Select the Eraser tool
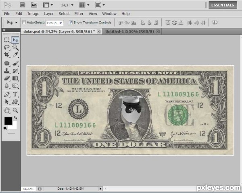Viewport: 242px width, 193px height. coord(6,78)
